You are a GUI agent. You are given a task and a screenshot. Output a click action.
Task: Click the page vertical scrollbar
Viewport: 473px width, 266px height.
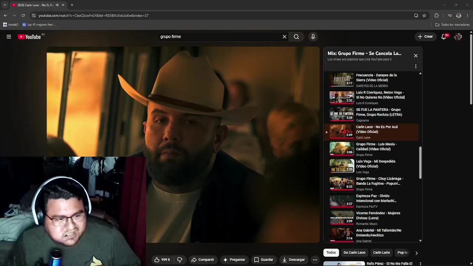471,70
